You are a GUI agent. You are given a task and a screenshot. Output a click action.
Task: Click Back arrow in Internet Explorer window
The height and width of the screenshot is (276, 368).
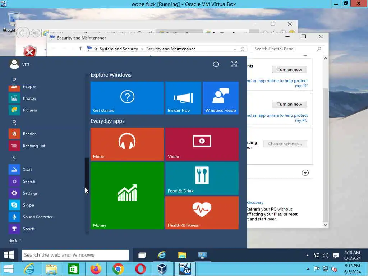point(23,33)
